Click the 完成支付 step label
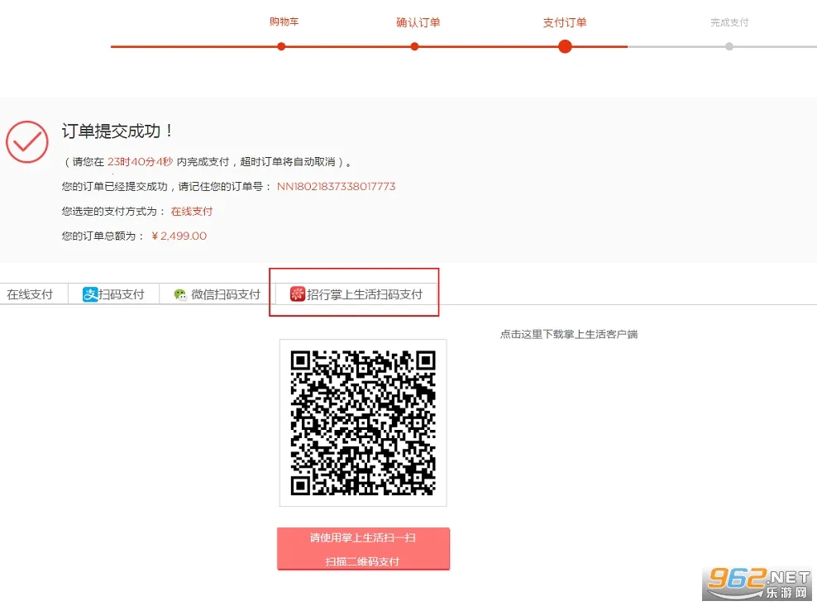 tap(729, 22)
